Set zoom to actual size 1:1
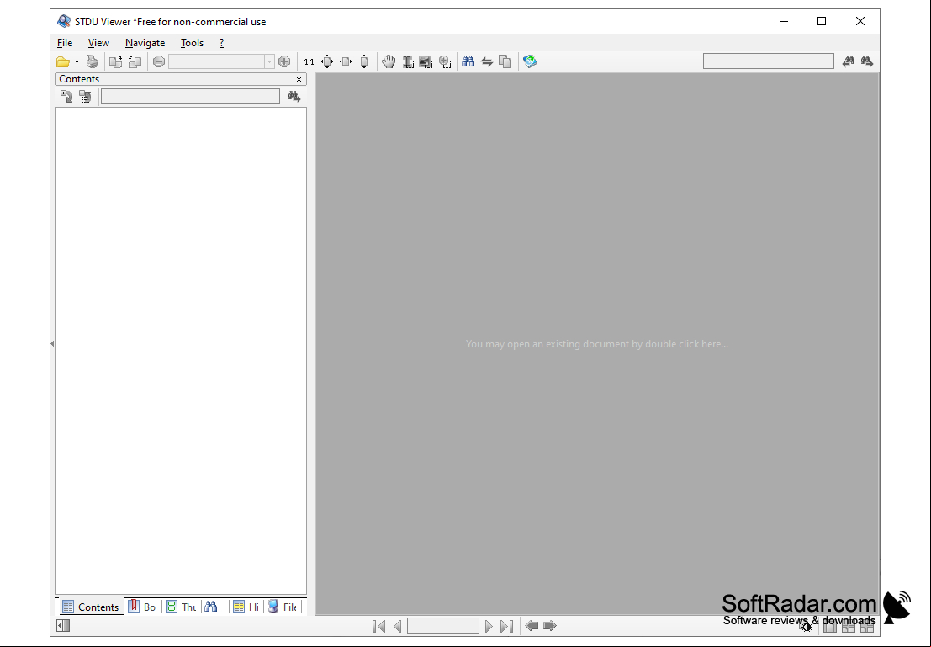 coord(309,61)
